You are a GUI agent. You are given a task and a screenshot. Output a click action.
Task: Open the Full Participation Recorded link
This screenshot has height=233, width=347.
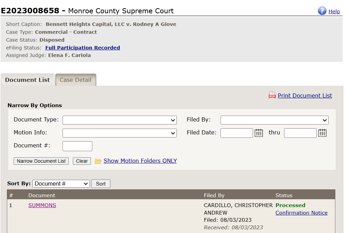(82, 48)
